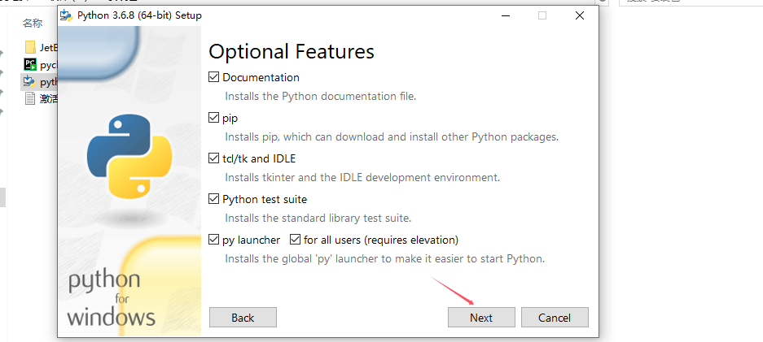Uncheck the Documentation checkbox
Viewport: 763px width, 342px height.
[214, 78]
